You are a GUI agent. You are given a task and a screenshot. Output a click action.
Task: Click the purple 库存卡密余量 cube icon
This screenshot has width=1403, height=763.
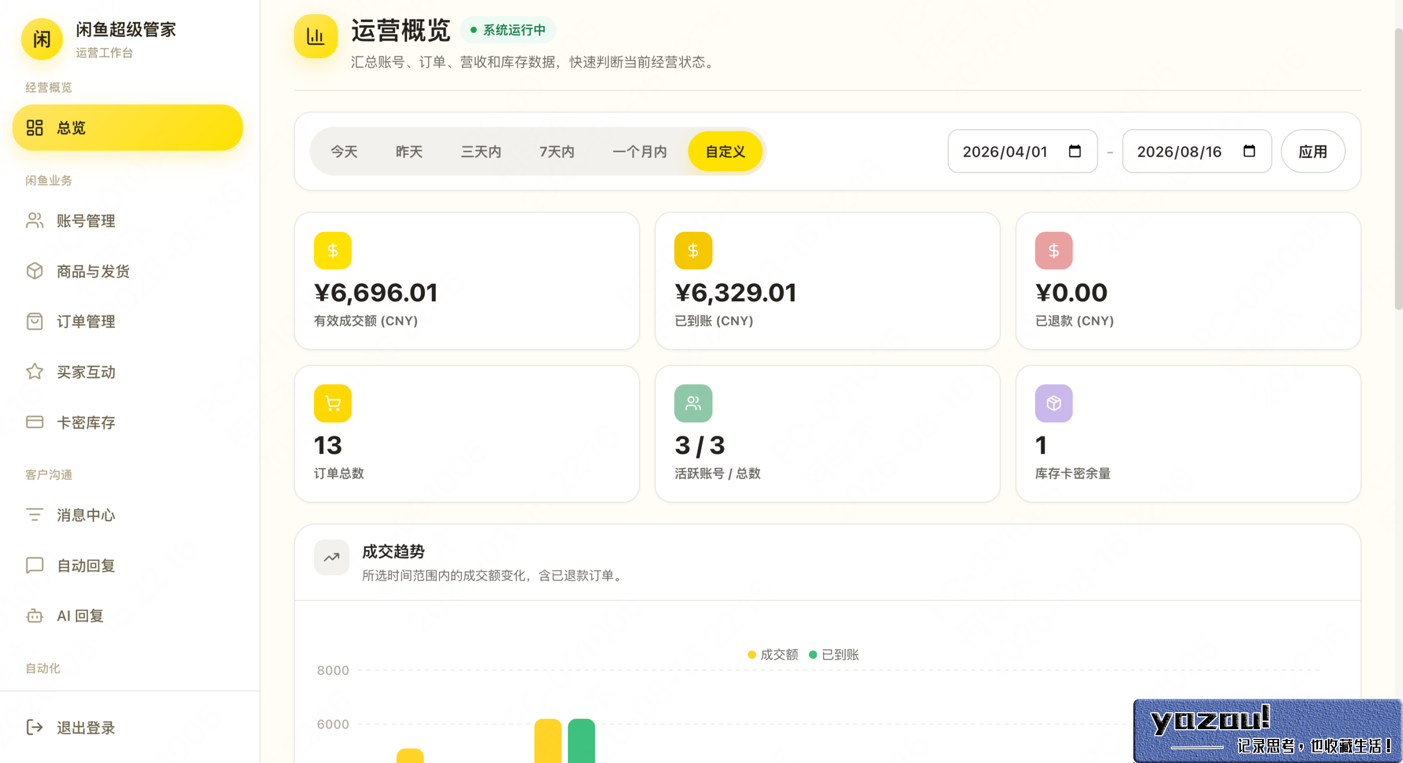[x=1054, y=403]
